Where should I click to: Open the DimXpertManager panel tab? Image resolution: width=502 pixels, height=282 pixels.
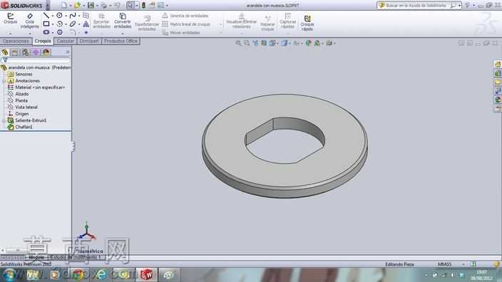36,52
